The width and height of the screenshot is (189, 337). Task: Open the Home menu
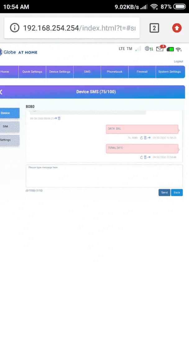pos(9,72)
